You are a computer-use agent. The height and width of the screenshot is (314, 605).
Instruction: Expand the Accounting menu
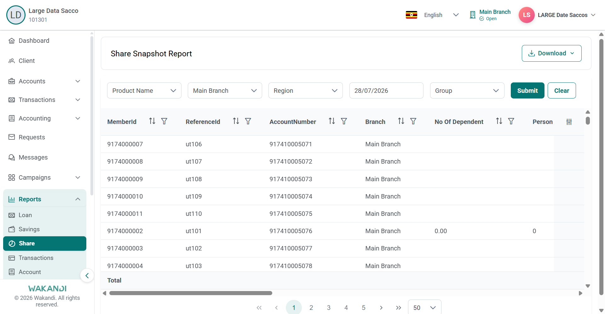[45, 118]
